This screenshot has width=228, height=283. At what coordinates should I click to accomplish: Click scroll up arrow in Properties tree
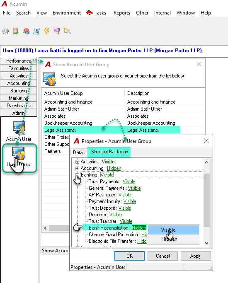[x=207, y=162]
